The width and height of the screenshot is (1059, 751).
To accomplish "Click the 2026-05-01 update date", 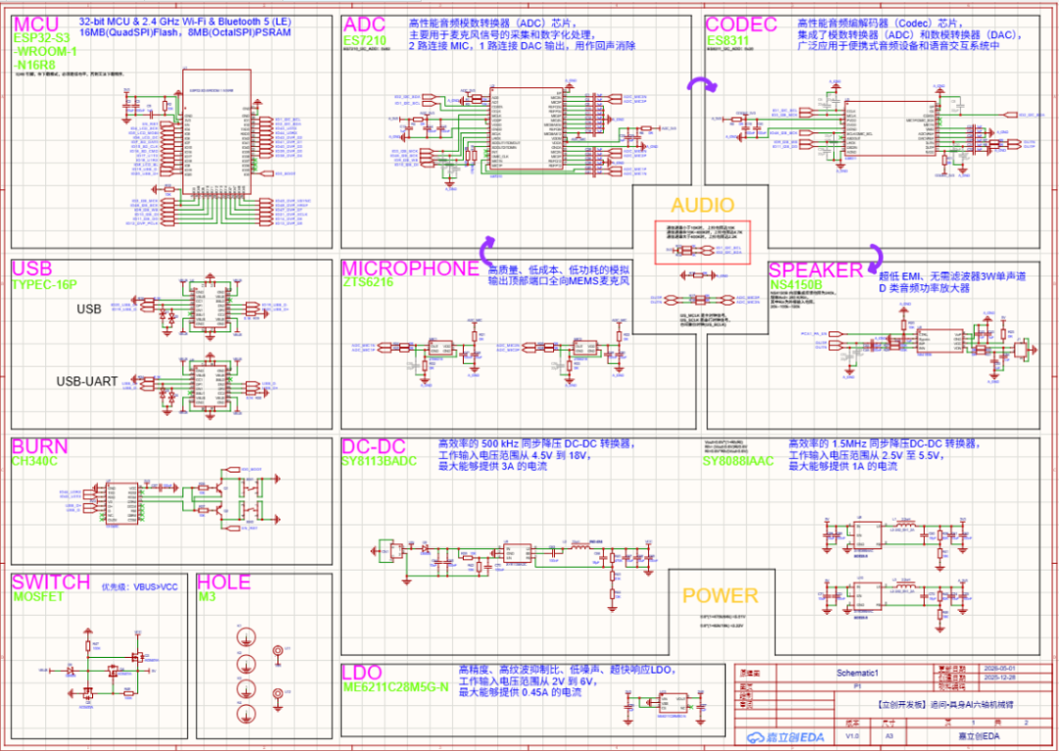I will click(x=998, y=668).
